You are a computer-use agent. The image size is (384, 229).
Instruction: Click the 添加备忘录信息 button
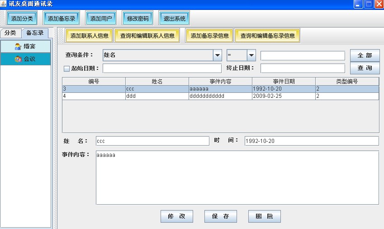click(209, 36)
